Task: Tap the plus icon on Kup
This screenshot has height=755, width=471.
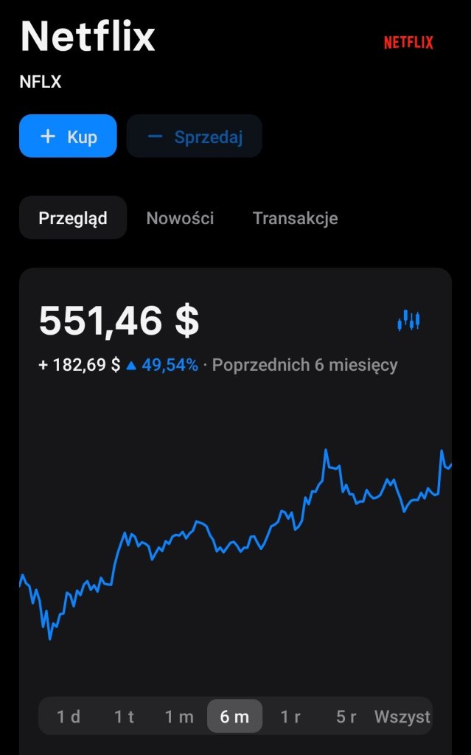Action: [x=48, y=136]
